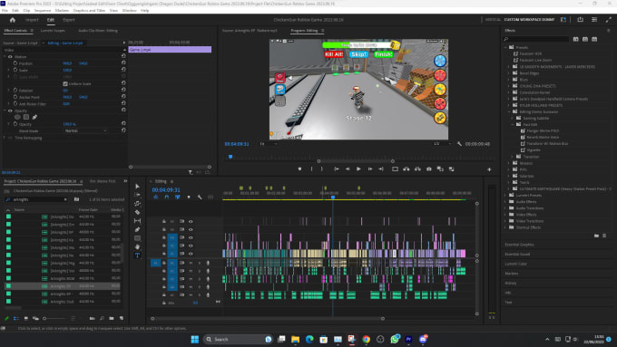Viewport: 617px width, 347px height.
Task: Open Workspaces menu icon
Action: 563,19
